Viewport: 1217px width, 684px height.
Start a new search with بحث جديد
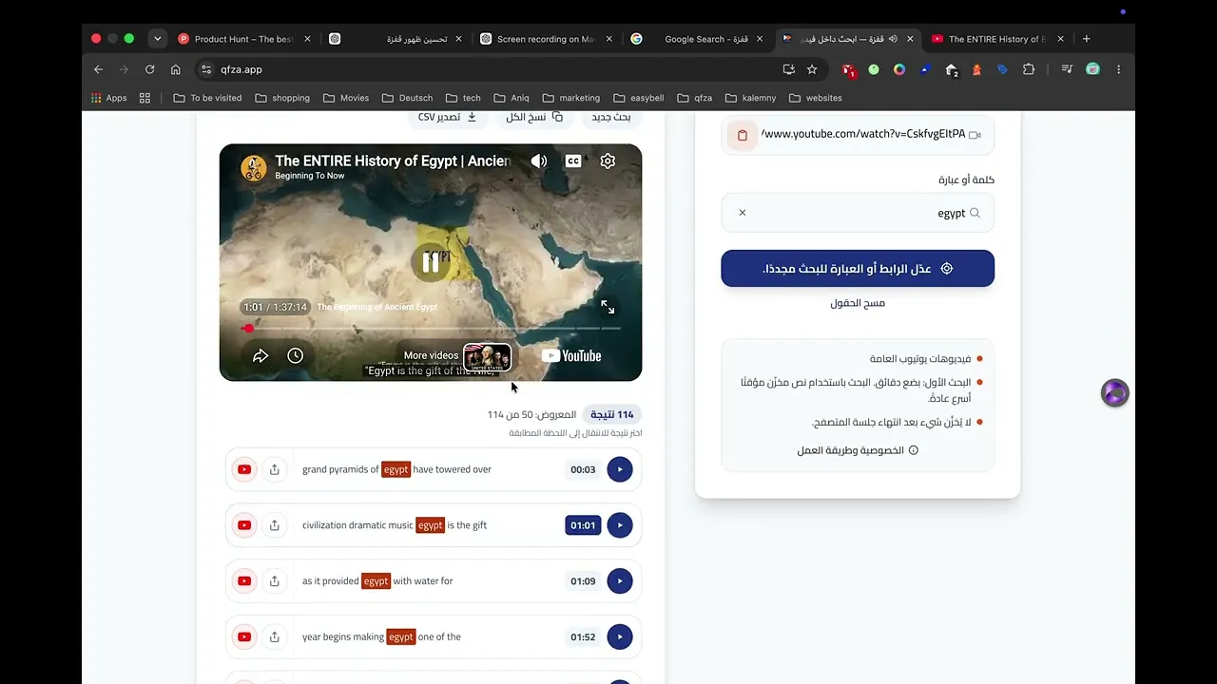click(611, 117)
